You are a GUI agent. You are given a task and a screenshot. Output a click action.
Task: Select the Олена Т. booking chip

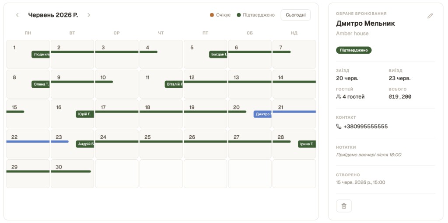[41, 84]
